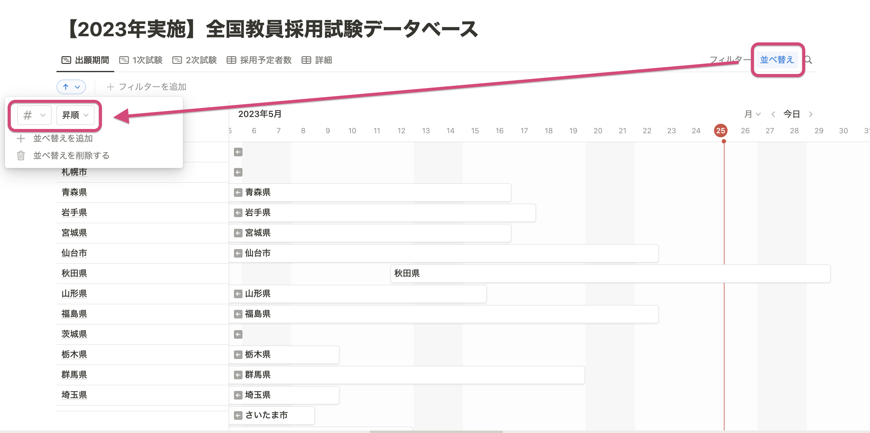Open the # property dropdown
Viewport: 870px width, 433px height.
(x=34, y=115)
